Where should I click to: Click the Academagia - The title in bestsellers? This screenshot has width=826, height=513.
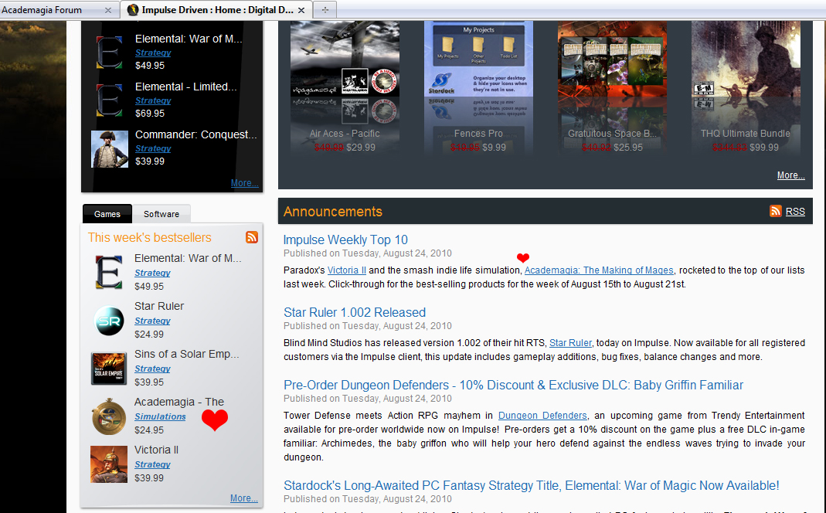coord(179,402)
